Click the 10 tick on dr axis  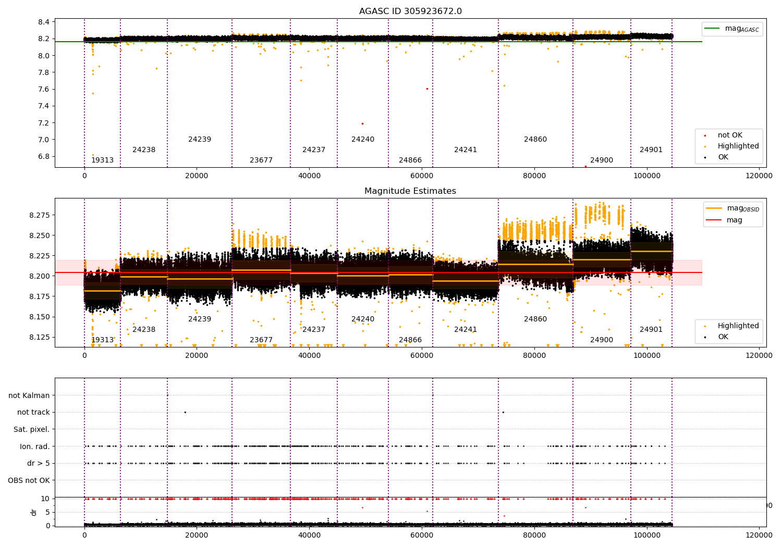pyautogui.click(x=45, y=499)
